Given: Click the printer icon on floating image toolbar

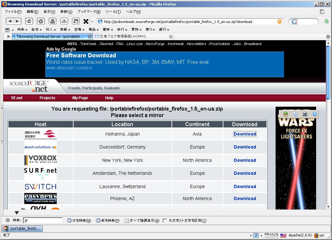Looking at the screenshot, I should (x=305, y=114).
